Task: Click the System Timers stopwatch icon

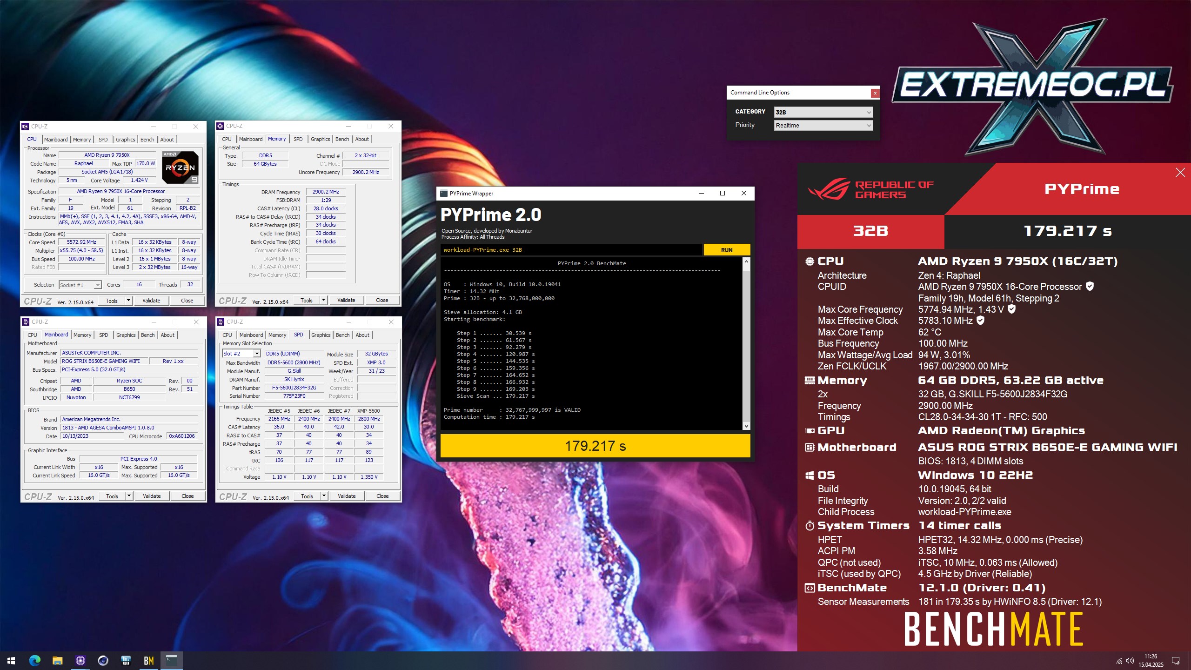Action: click(x=810, y=526)
